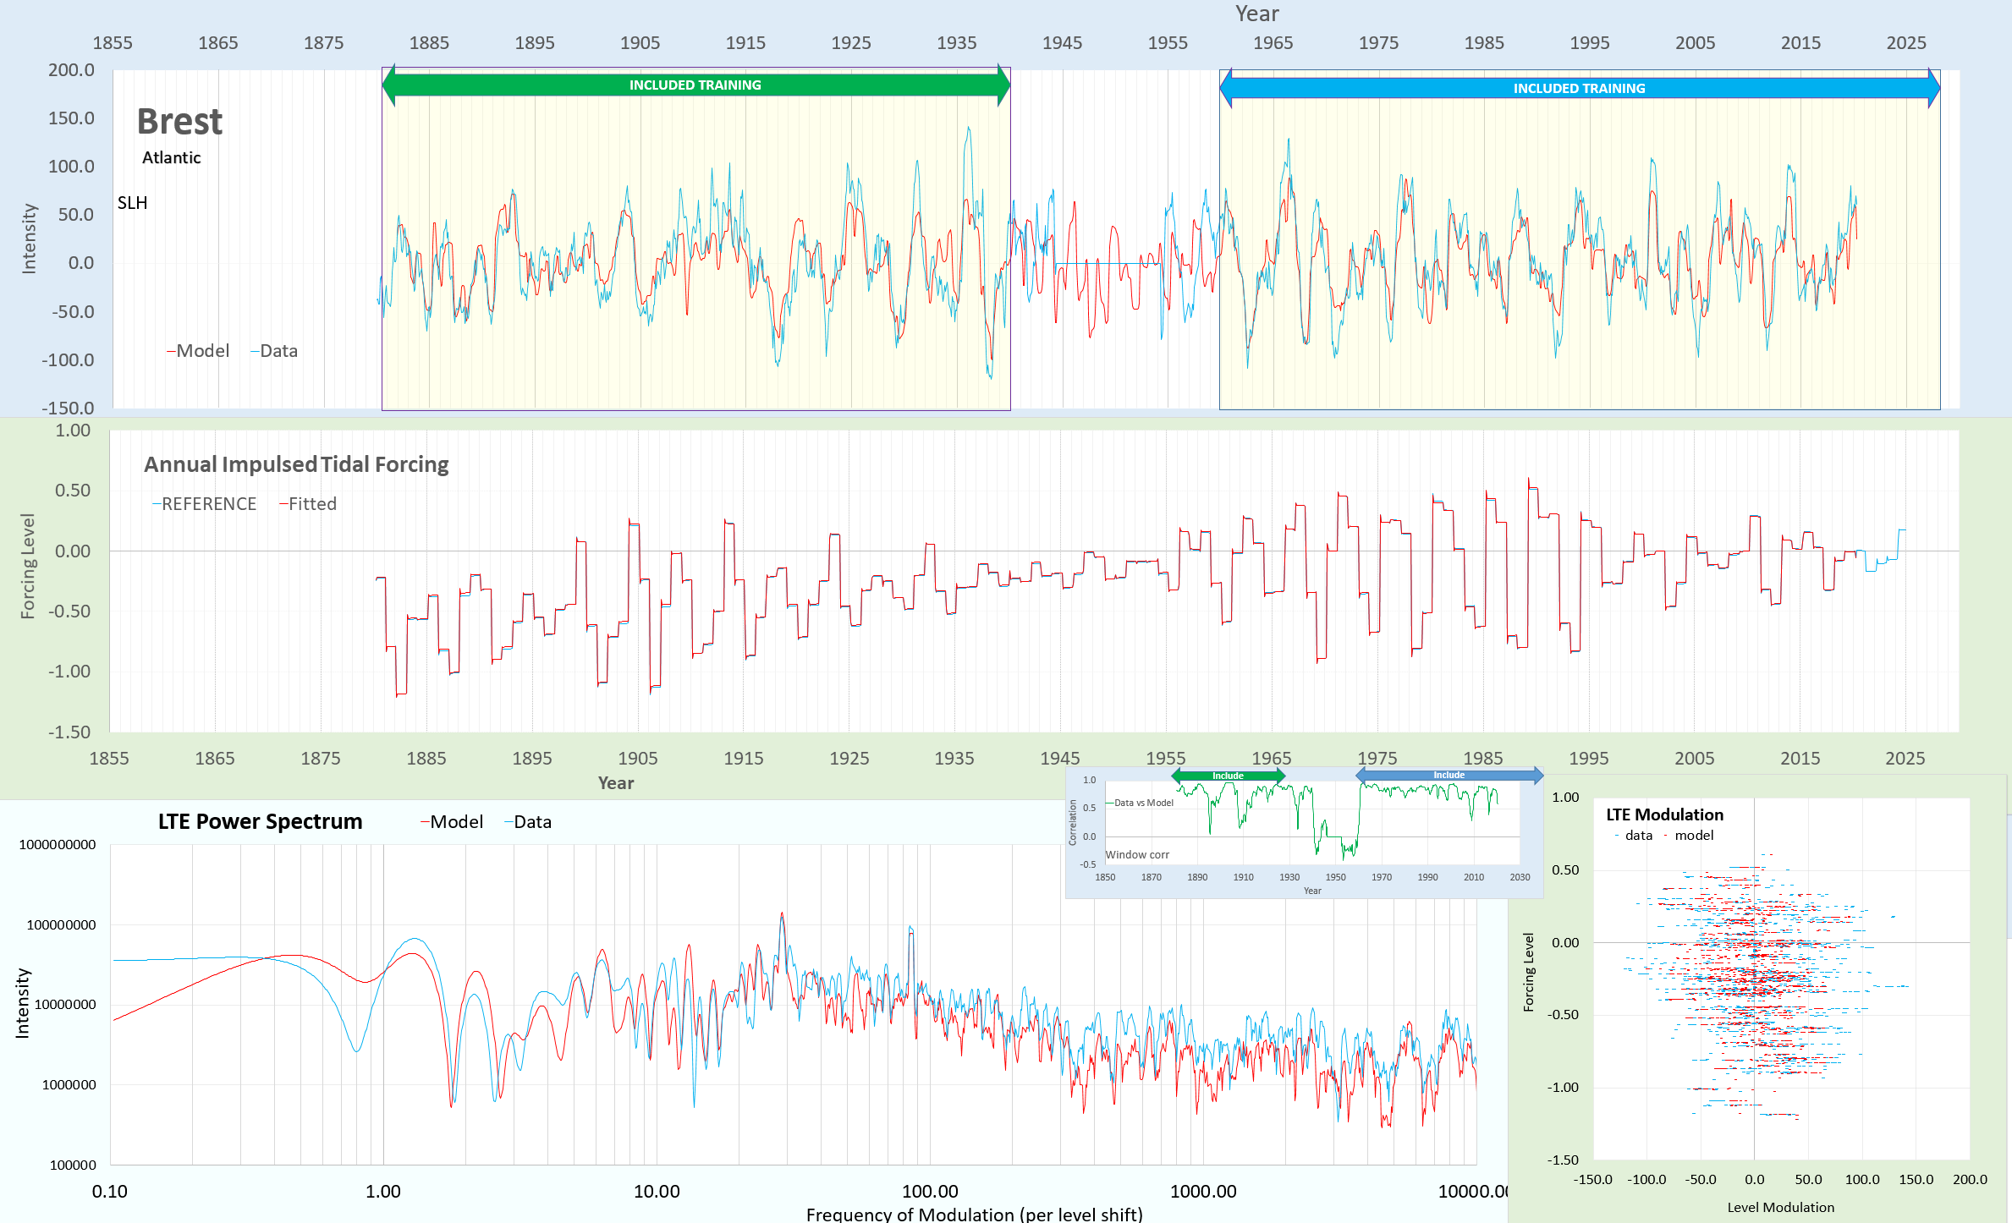
Task: Select the REFERENCE legend entry
Action: [205, 504]
